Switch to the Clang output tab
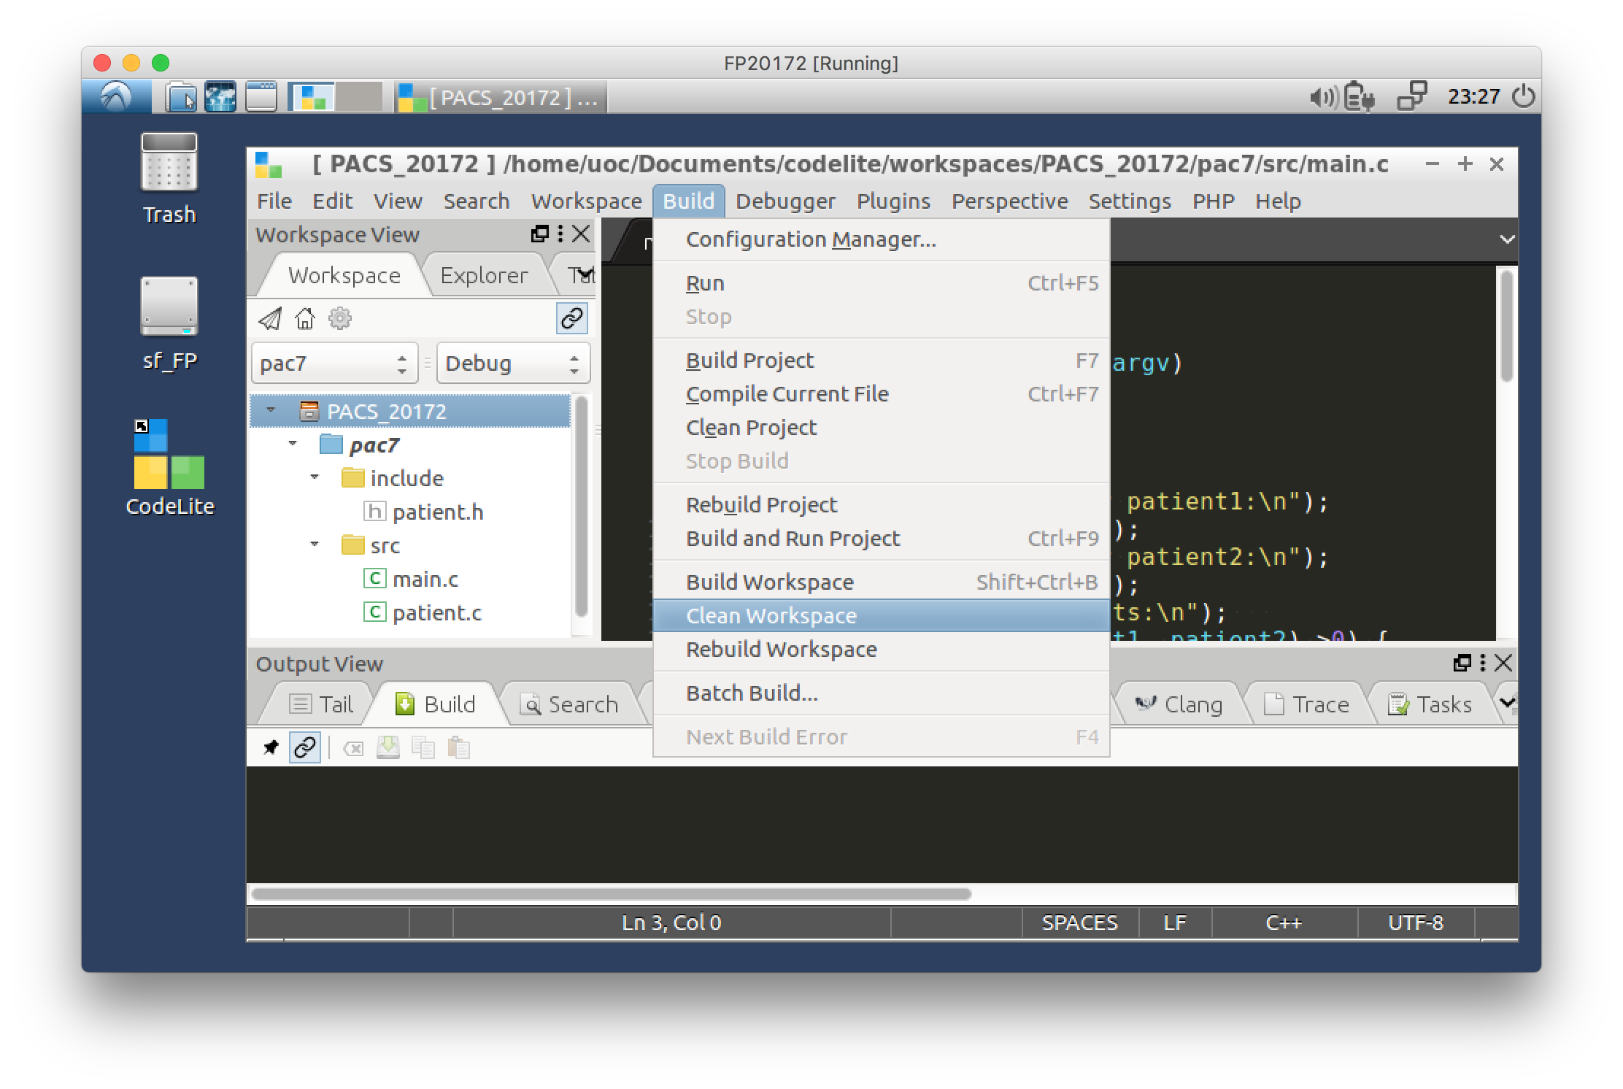The height and width of the screenshot is (1089, 1623). click(x=1179, y=704)
